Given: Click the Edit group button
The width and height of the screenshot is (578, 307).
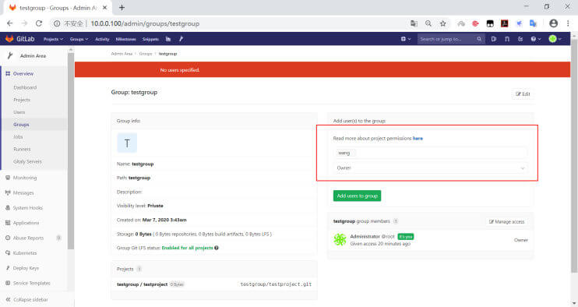Looking at the screenshot, I should coord(523,94).
